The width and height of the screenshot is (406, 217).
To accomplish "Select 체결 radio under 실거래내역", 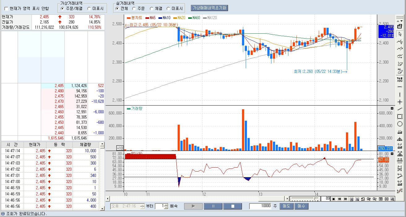I will [x=152, y=9].
